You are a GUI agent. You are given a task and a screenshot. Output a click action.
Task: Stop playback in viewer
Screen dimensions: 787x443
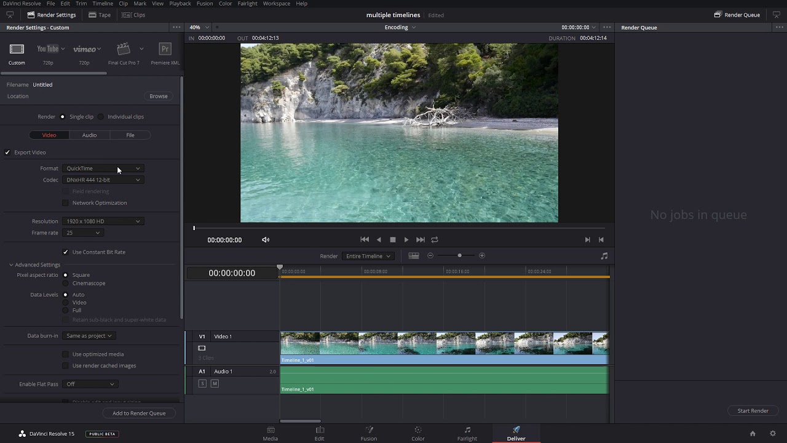(393, 240)
